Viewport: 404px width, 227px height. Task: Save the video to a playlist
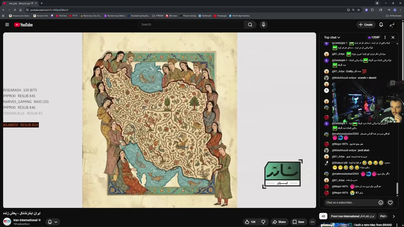pyautogui.click(x=298, y=222)
